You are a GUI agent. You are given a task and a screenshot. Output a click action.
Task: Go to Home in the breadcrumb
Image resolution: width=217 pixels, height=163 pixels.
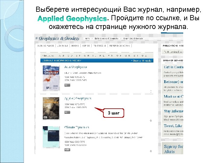87,38
